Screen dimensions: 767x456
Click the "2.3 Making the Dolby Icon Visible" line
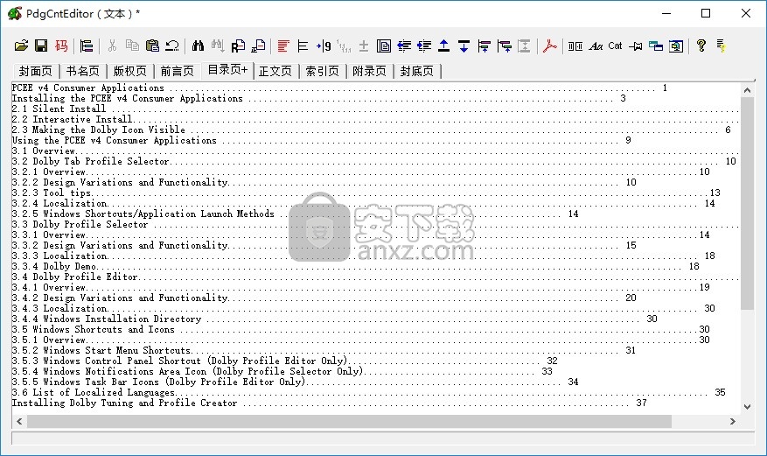(x=372, y=130)
